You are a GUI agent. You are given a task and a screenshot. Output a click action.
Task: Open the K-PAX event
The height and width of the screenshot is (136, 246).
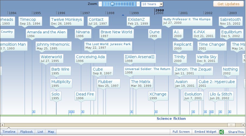pos(204,34)
